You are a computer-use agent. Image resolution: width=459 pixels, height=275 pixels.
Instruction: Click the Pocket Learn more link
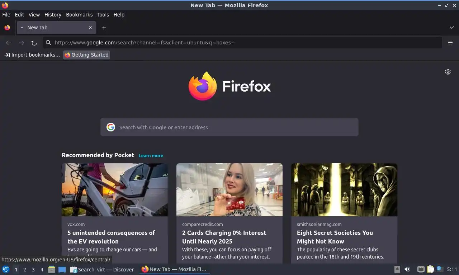pyautogui.click(x=151, y=155)
